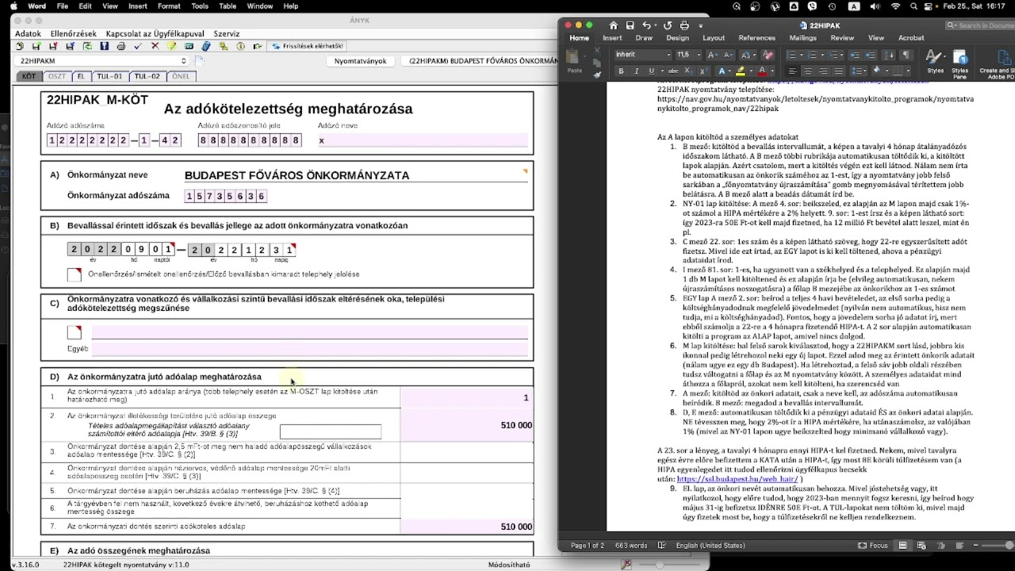Screen dimensions: 1015x571
Task: Toggle Superscript formatting in Word
Action: coord(704,71)
